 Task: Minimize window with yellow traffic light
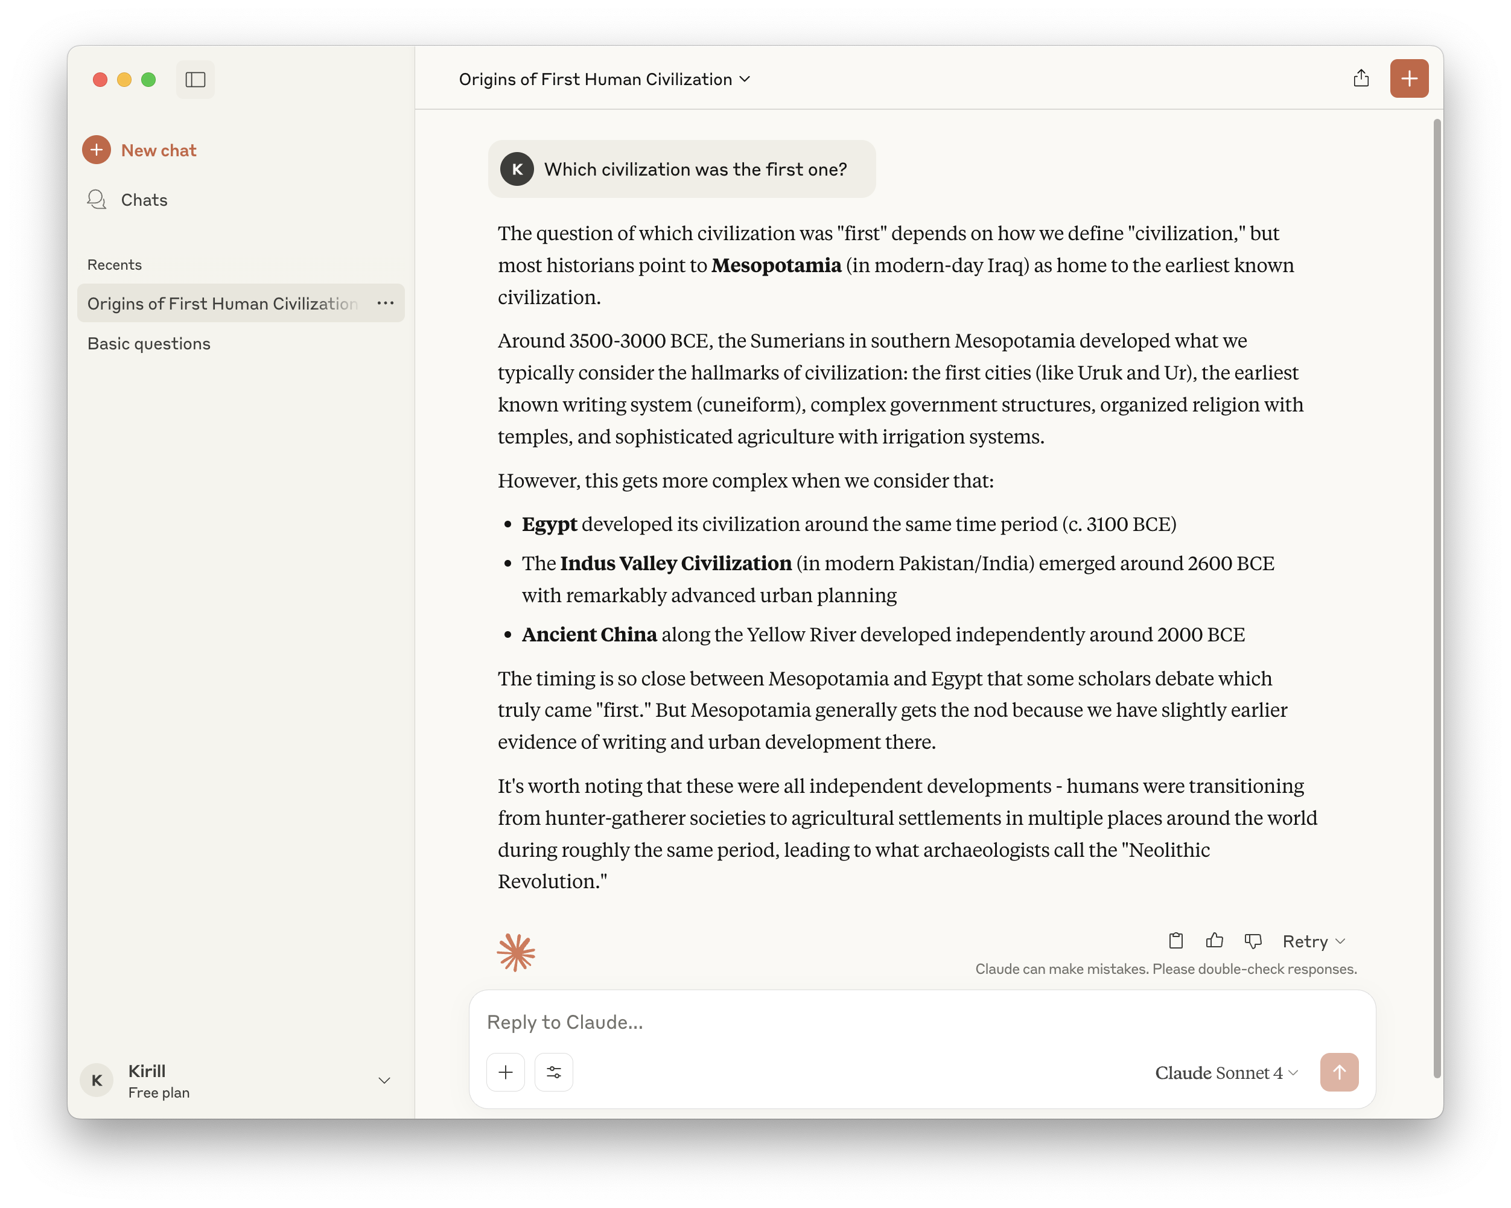pyautogui.click(x=124, y=79)
